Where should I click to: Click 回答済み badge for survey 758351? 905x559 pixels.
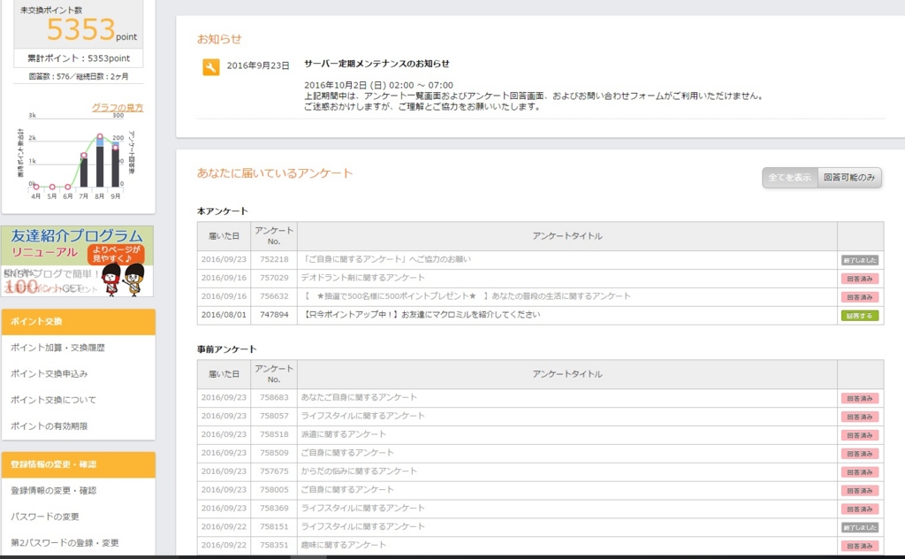click(859, 547)
